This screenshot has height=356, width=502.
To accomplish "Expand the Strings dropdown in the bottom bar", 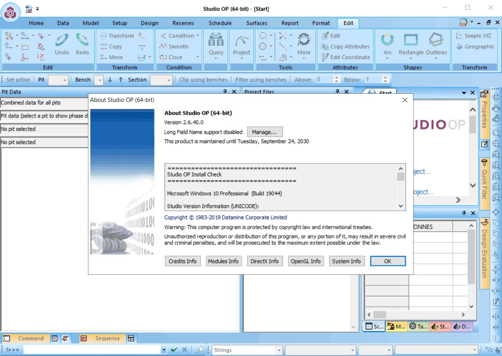I will click(x=280, y=350).
